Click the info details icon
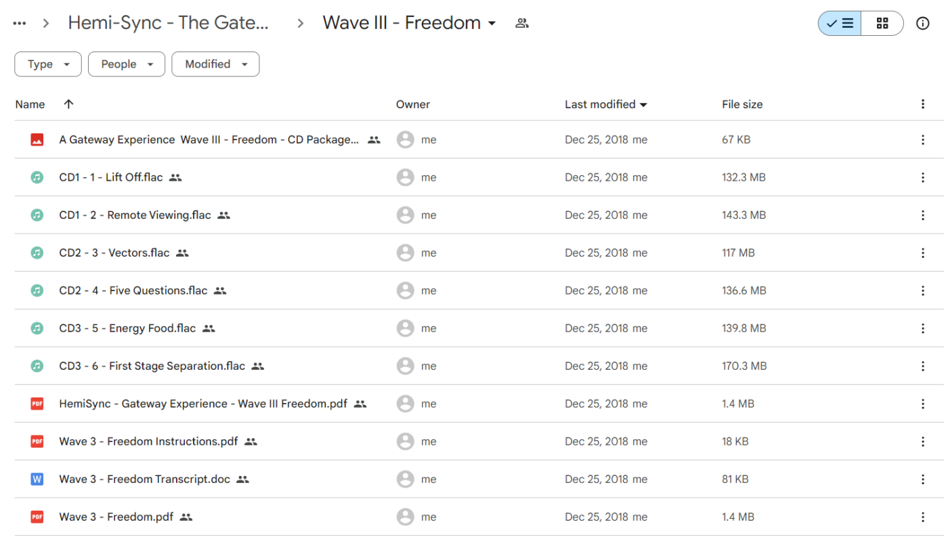The height and width of the screenshot is (537, 948). [x=922, y=24]
